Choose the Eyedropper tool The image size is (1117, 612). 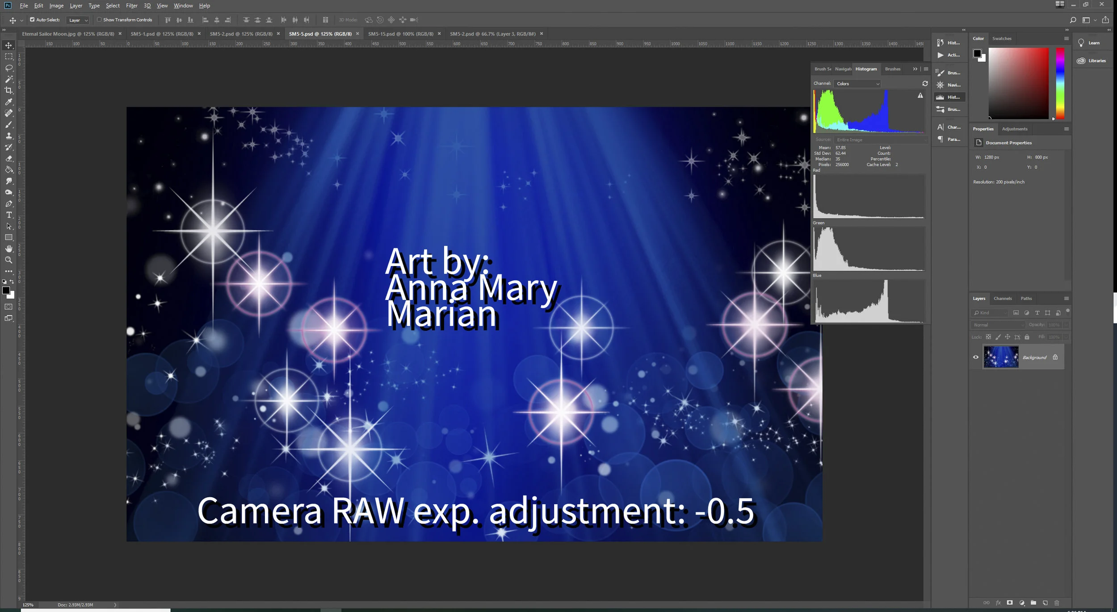8,102
